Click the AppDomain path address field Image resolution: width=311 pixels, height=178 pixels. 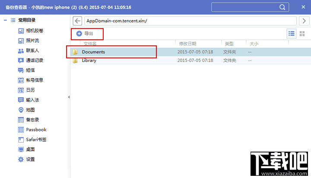pyautogui.click(x=190, y=21)
